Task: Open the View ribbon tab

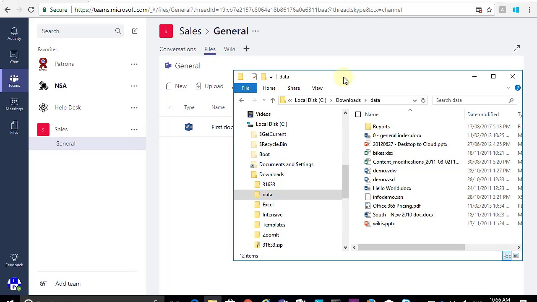Action: click(x=317, y=88)
